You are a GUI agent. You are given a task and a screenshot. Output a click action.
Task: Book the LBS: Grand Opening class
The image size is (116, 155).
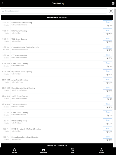(108, 30)
